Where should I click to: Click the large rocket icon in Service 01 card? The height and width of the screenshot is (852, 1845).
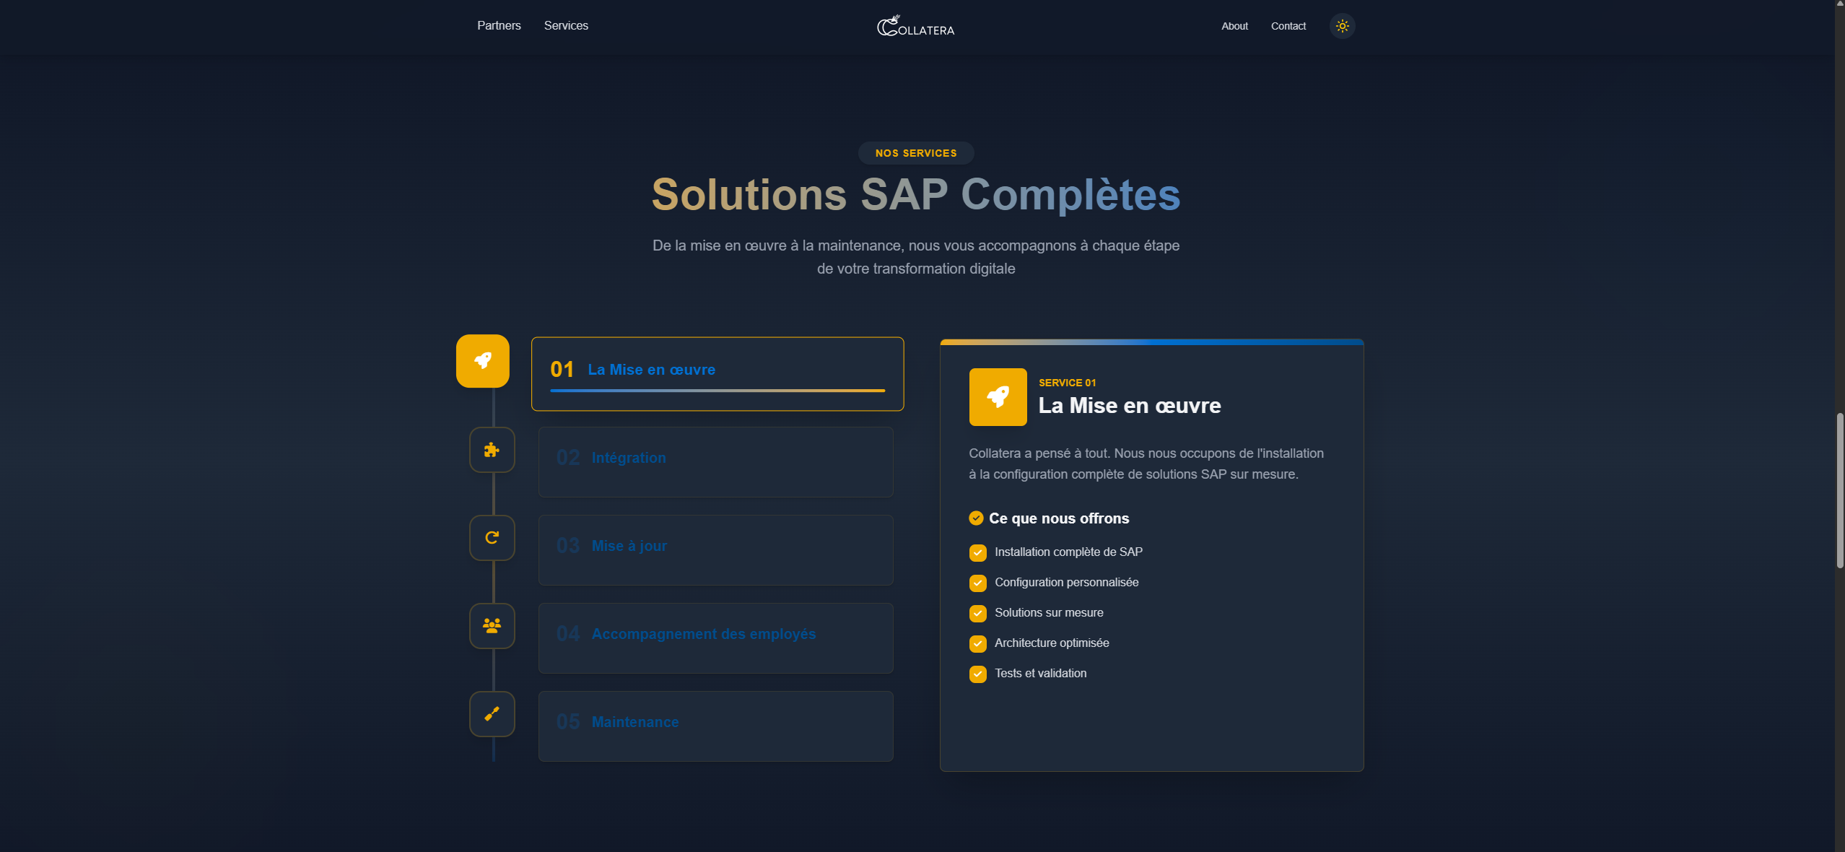(x=998, y=397)
